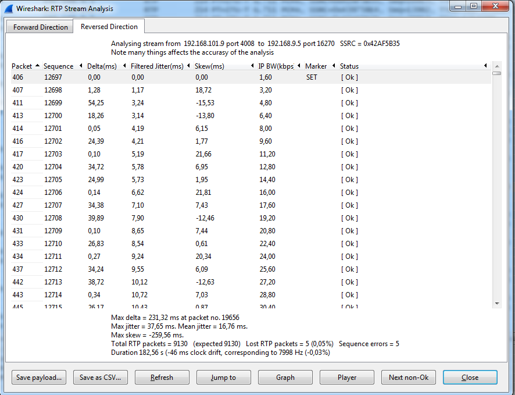
Task: Click the Filtered Jitter(ms) column header
Action: pyautogui.click(x=157, y=66)
